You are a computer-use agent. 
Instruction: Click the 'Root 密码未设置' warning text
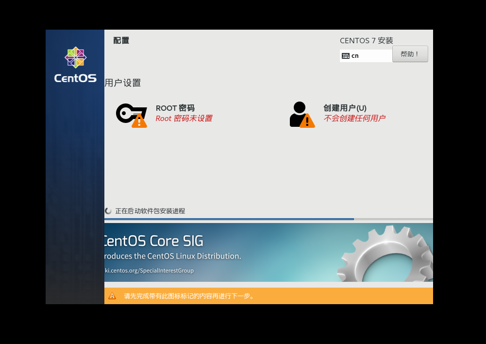point(184,119)
